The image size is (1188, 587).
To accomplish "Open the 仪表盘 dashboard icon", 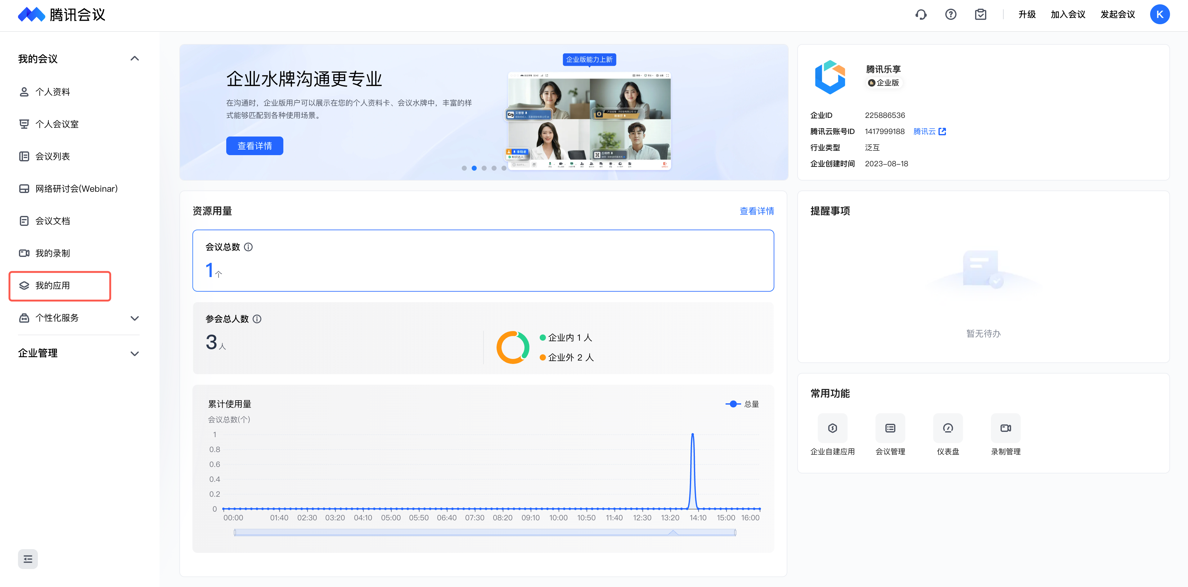I will [948, 428].
